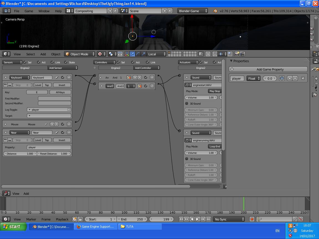319x239 pixels.
Task: Move the player property up
Action: [289, 79]
